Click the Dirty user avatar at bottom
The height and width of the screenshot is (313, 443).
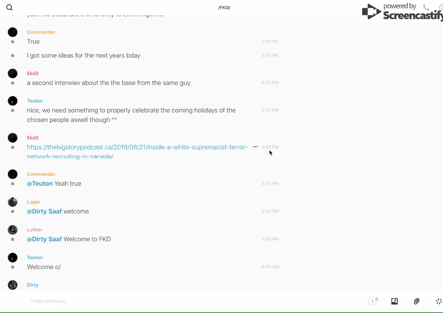point(13,285)
